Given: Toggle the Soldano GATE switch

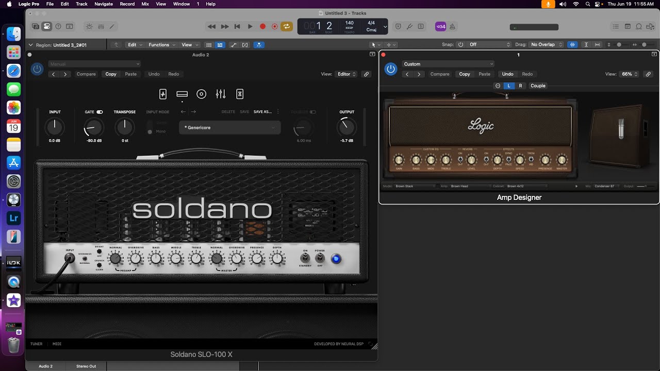Looking at the screenshot, I should [x=100, y=112].
